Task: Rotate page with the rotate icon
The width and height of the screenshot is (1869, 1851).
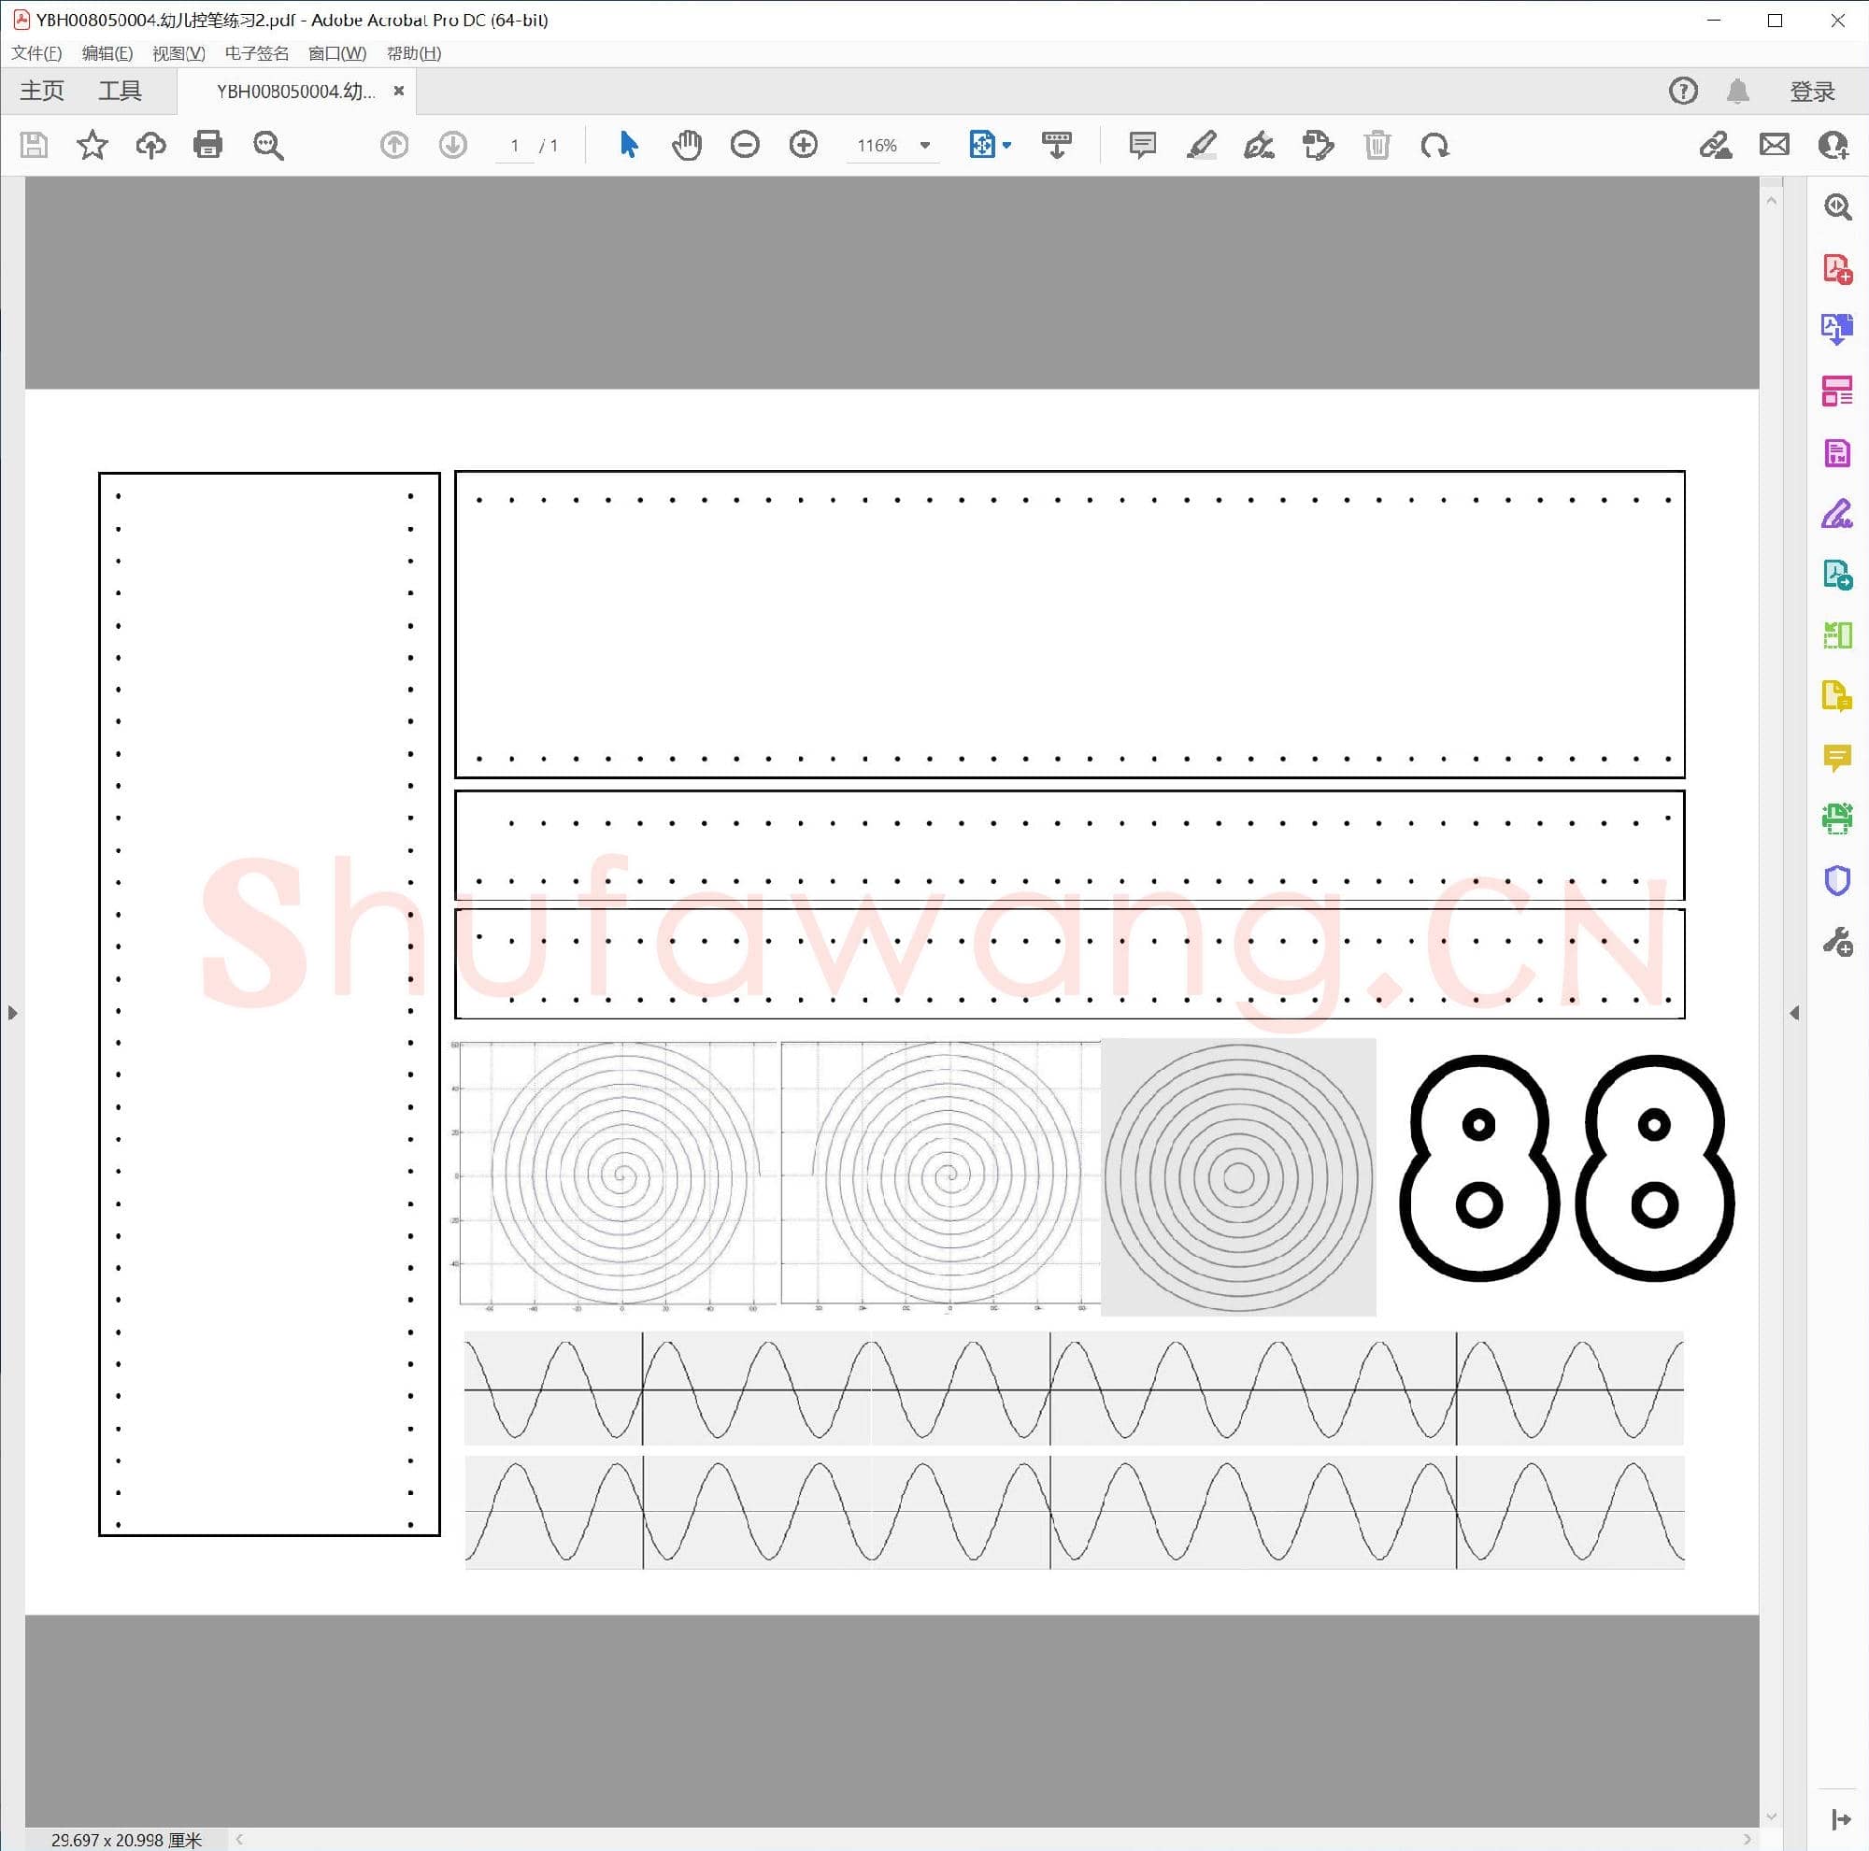Action: (1434, 145)
